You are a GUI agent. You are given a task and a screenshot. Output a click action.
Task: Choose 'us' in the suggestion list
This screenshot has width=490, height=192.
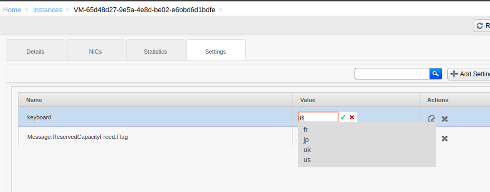tap(307, 160)
